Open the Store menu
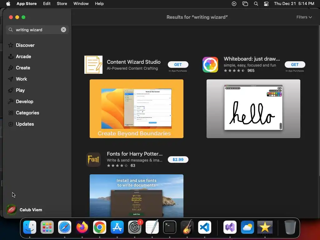The image size is (320, 240). [62, 3]
